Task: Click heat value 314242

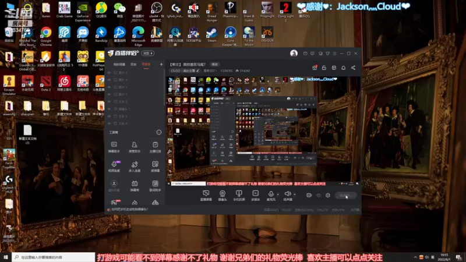Action: pos(245,70)
